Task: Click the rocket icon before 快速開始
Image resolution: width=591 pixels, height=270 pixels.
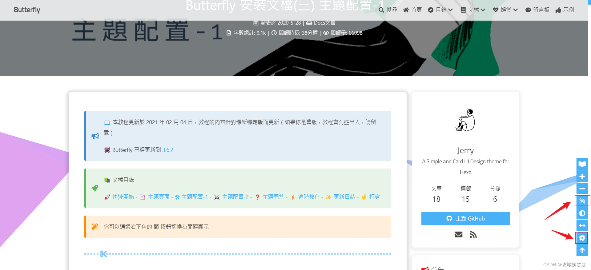Action: [107, 197]
